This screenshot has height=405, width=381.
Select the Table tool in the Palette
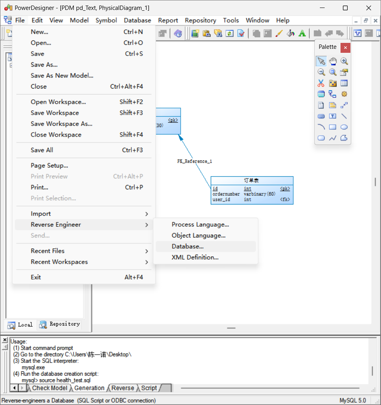tap(344, 83)
